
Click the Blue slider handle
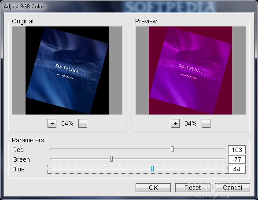tap(152, 169)
